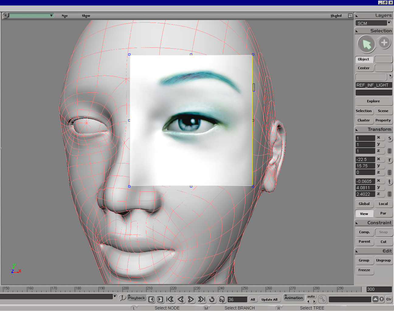Switch transform mode to Global

(364, 204)
